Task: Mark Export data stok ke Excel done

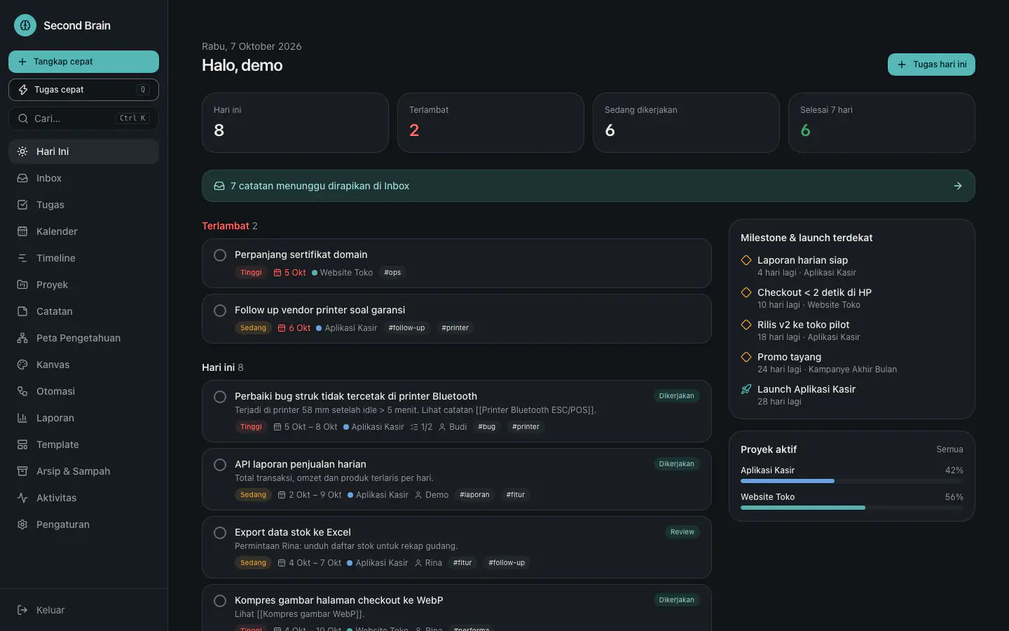Action: [x=220, y=533]
